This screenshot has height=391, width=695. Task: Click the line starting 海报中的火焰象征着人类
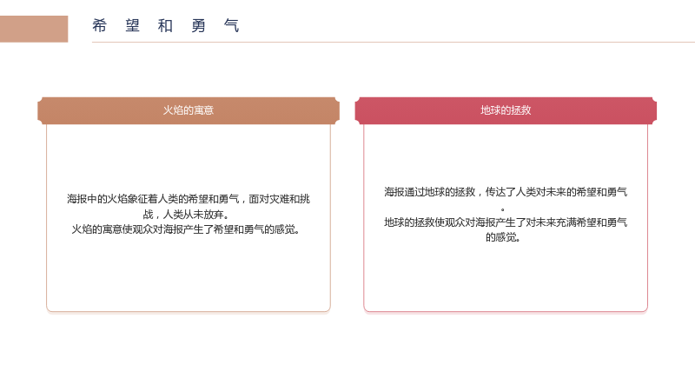coord(189,199)
